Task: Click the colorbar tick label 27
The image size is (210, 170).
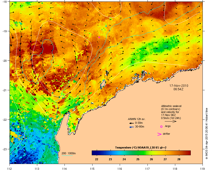Action: (x=165, y=159)
